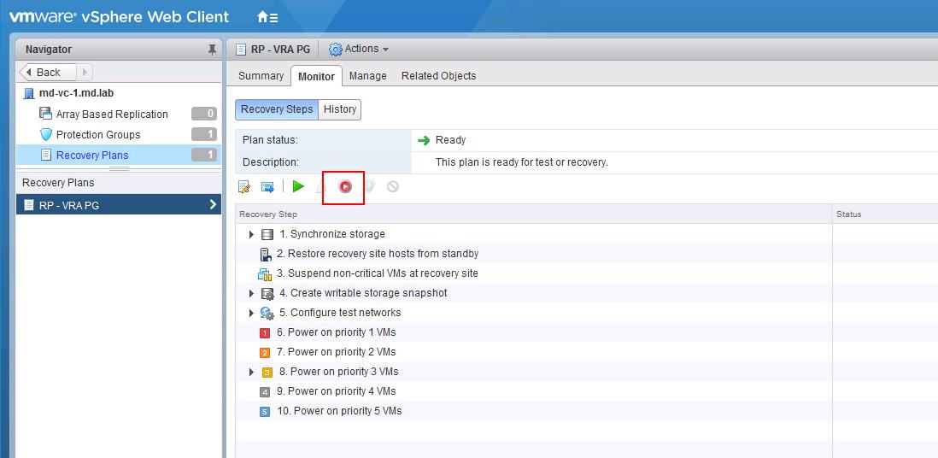Click Configure test networks step icon
Screen dimensions: 938x458
pyautogui.click(x=267, y=313)
